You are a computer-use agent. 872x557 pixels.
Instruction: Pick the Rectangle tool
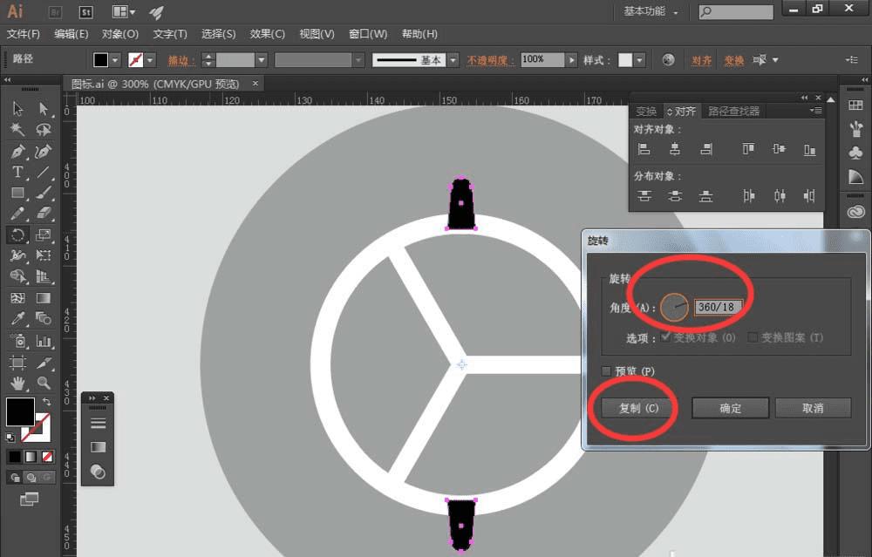pyautogui.click(x=17, y=193)
